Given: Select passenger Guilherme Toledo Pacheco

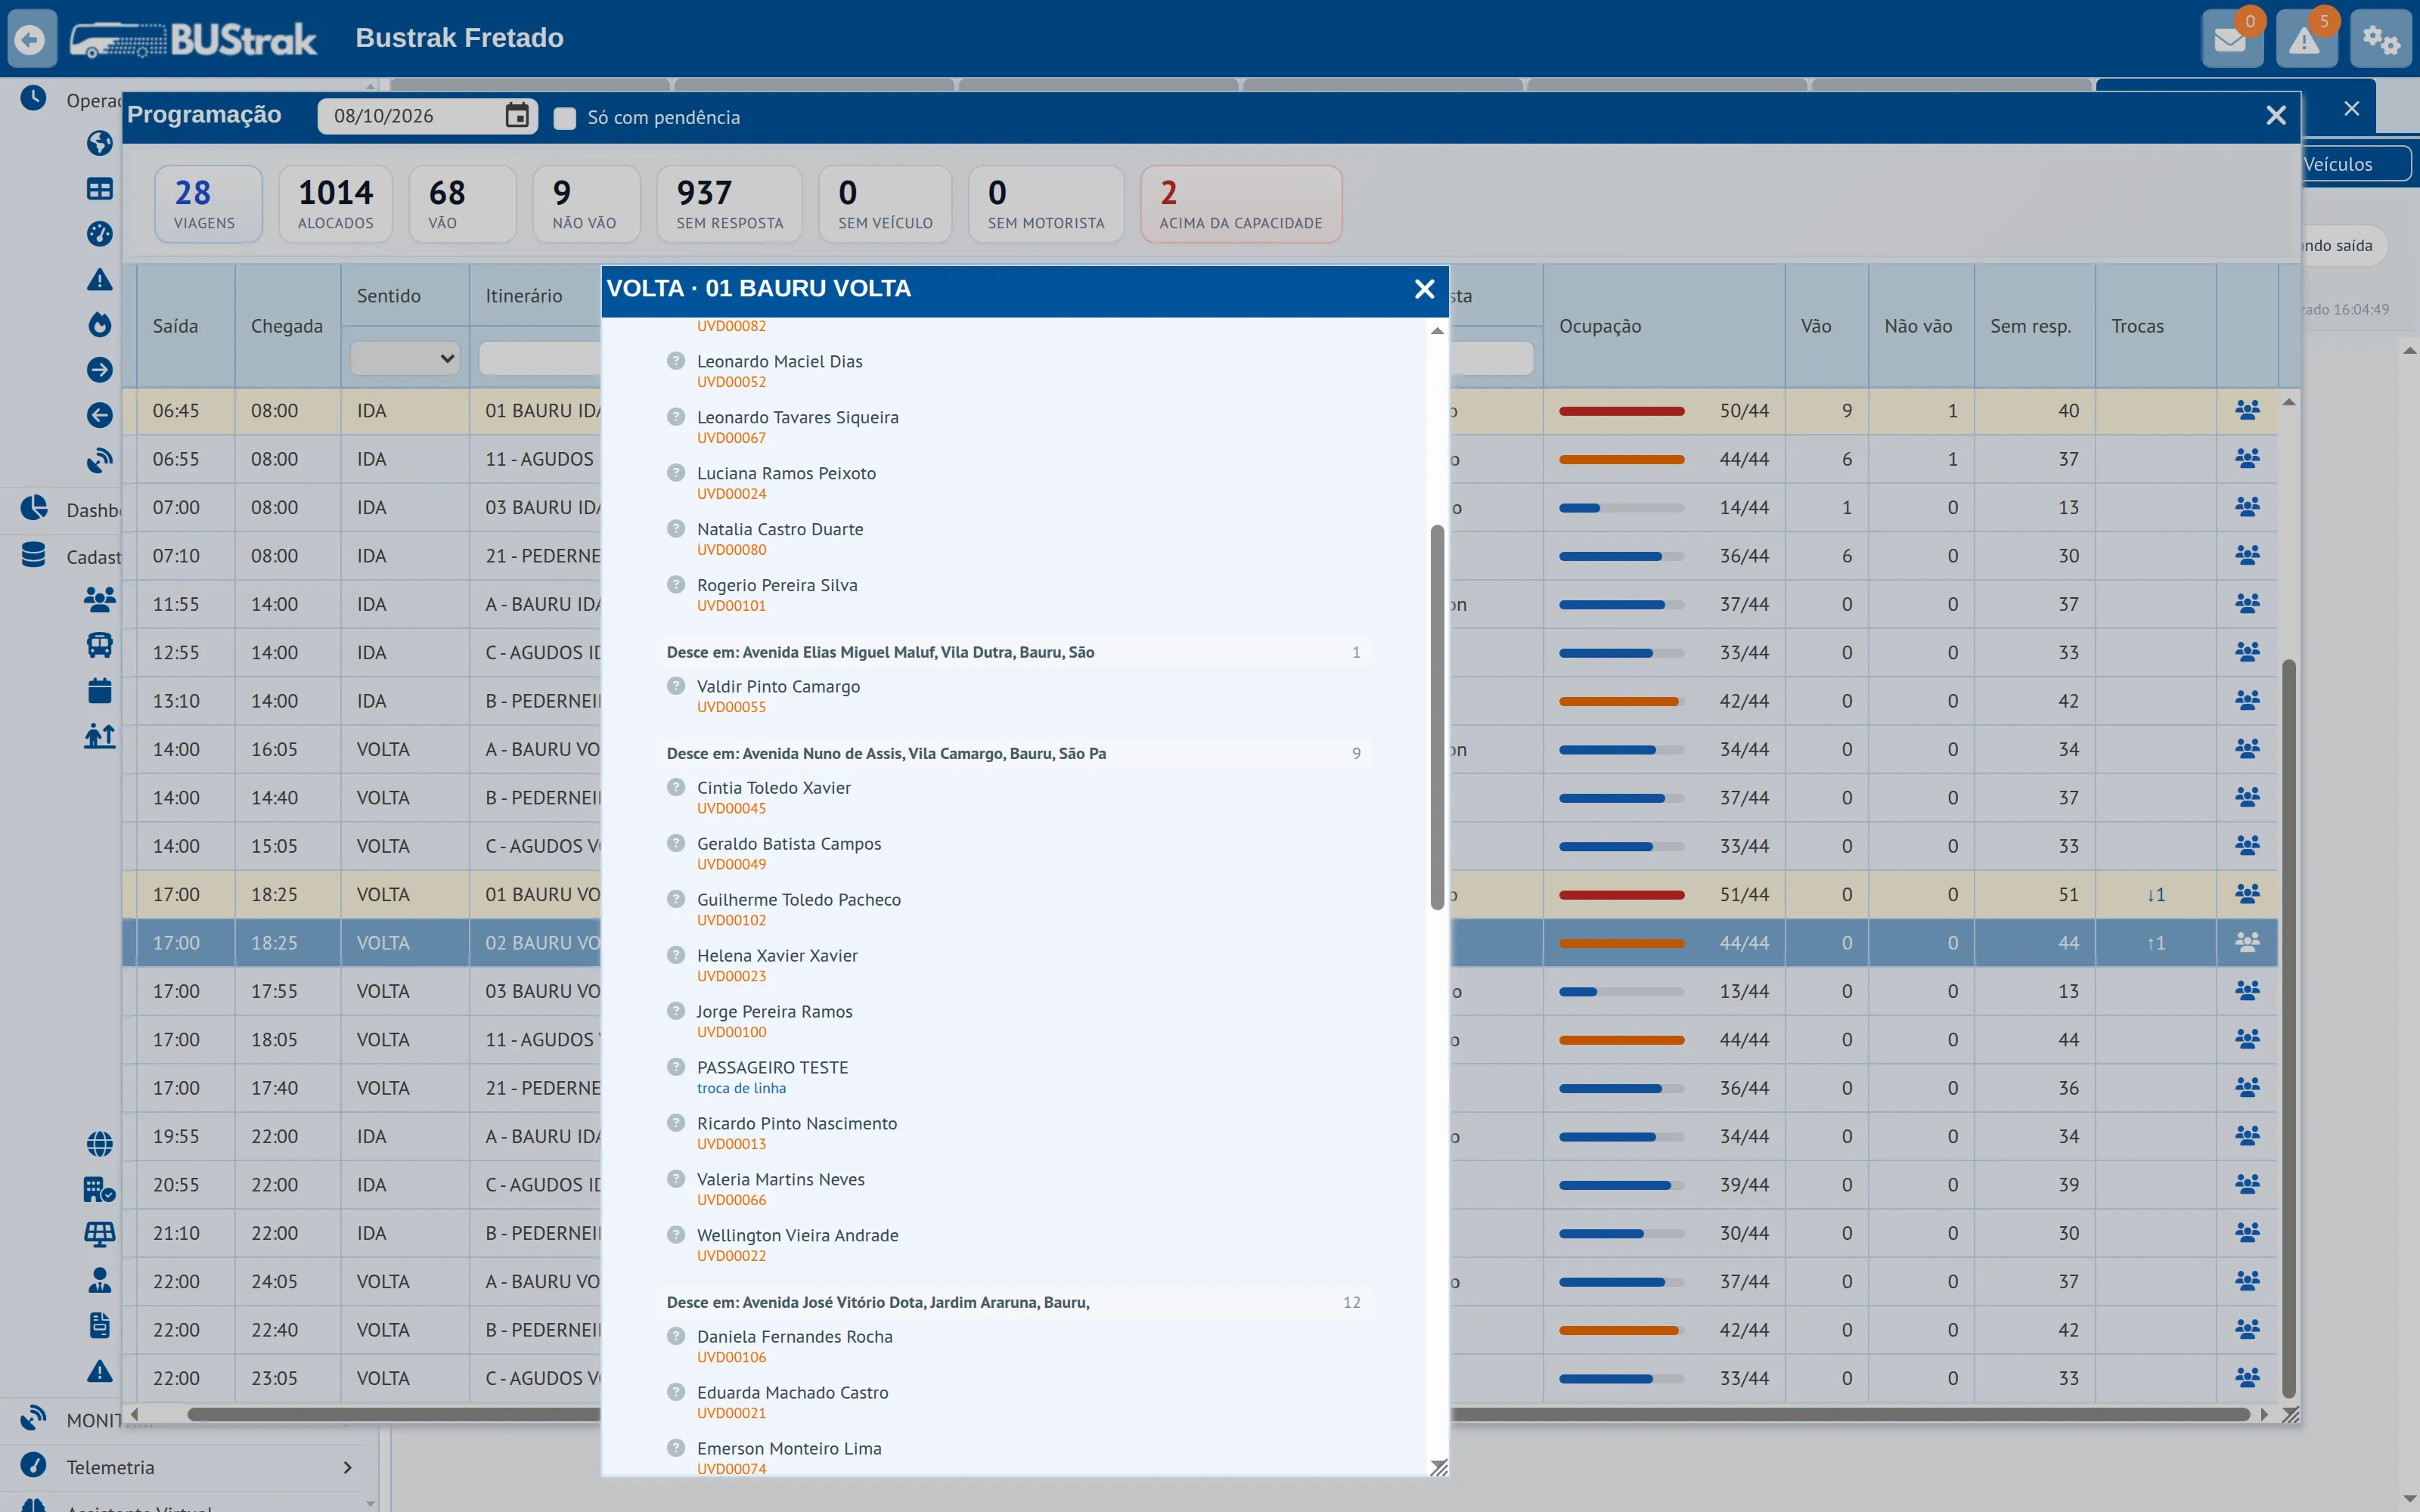Looking at the screenshot, I should [798, 900].
